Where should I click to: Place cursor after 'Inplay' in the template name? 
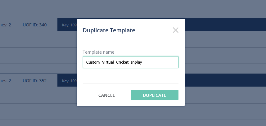(147, 62)
